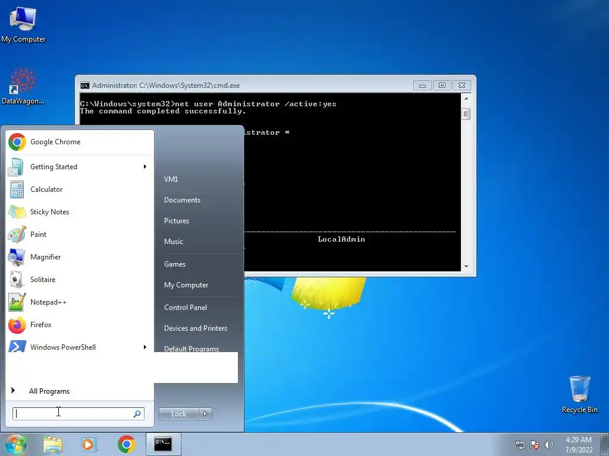Open Windows PowerShell icon
Viewport: 609px width, 456px height.
(17, 347)
